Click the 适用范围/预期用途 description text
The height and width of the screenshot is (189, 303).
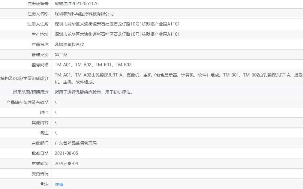click(94, 92)
